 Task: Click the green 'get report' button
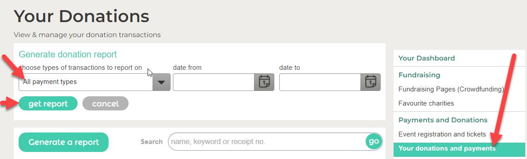point(48,103)
